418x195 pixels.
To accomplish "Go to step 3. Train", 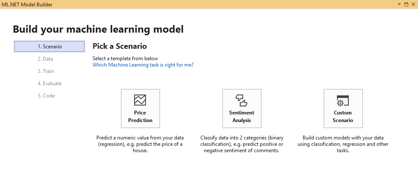I will (x=45, y=71).
